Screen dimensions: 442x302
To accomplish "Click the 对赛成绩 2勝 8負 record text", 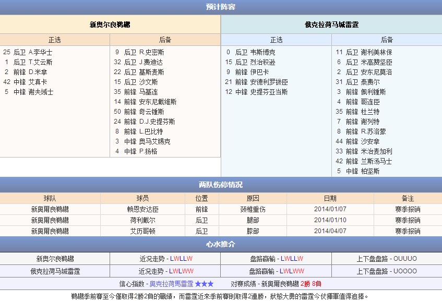I will point(311,284).
